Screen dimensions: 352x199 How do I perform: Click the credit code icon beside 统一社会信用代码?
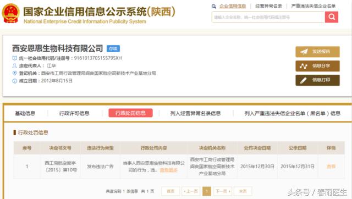tap(15, 58)
